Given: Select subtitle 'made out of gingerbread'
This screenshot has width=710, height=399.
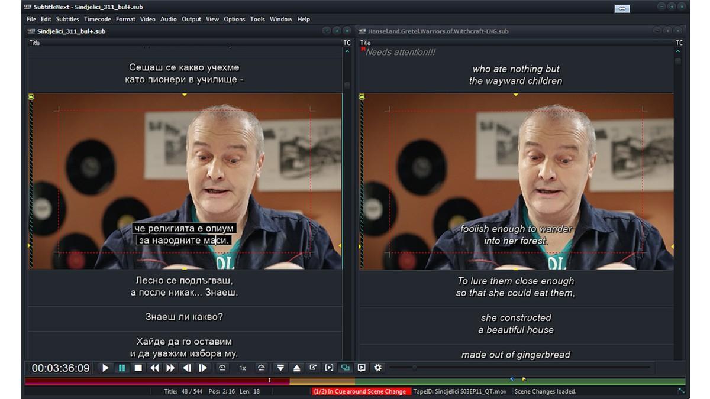Looking at the screenshot, I should point(515,355).
